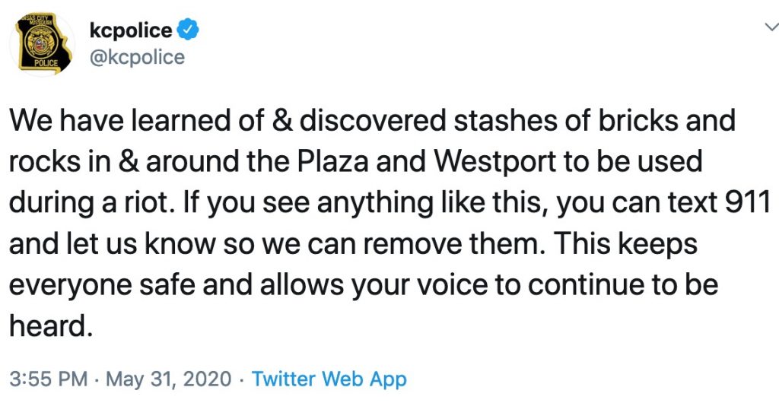Click the blue verified badge
Screen dimensions: 779x403
point(189,30)
